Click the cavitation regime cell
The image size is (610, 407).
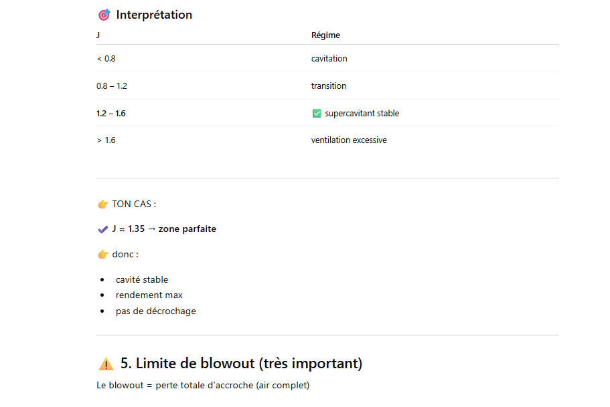tap(329, 59)
